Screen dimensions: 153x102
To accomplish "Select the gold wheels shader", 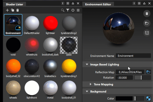I will [13, 88].
